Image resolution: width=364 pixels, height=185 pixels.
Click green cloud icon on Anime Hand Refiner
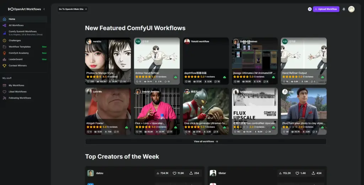tap(176, 77)
